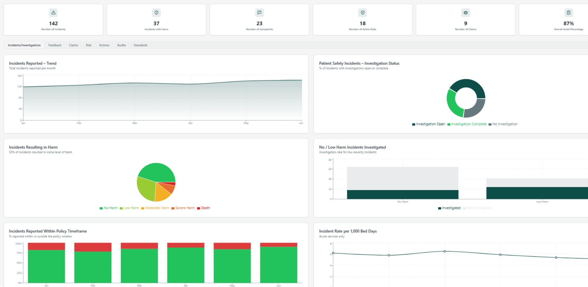The image size is (588, 287).
Task: Click the shield icon above Incidents with Harm
Action: click(x=156, y=13)
